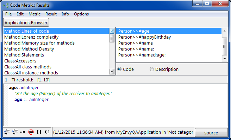Select Method:Method Density metric
The image size is (231, 140).
click(x=56, y=49)
